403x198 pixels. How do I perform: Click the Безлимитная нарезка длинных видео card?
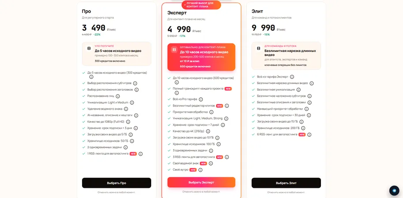(286, 55)
